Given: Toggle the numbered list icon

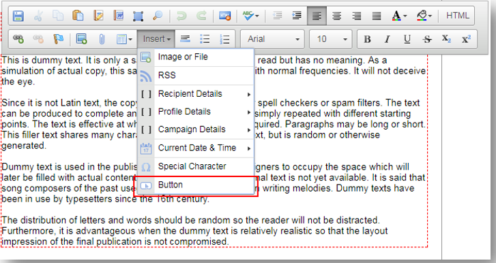Looking at the screenshot, I should point(224,39).
